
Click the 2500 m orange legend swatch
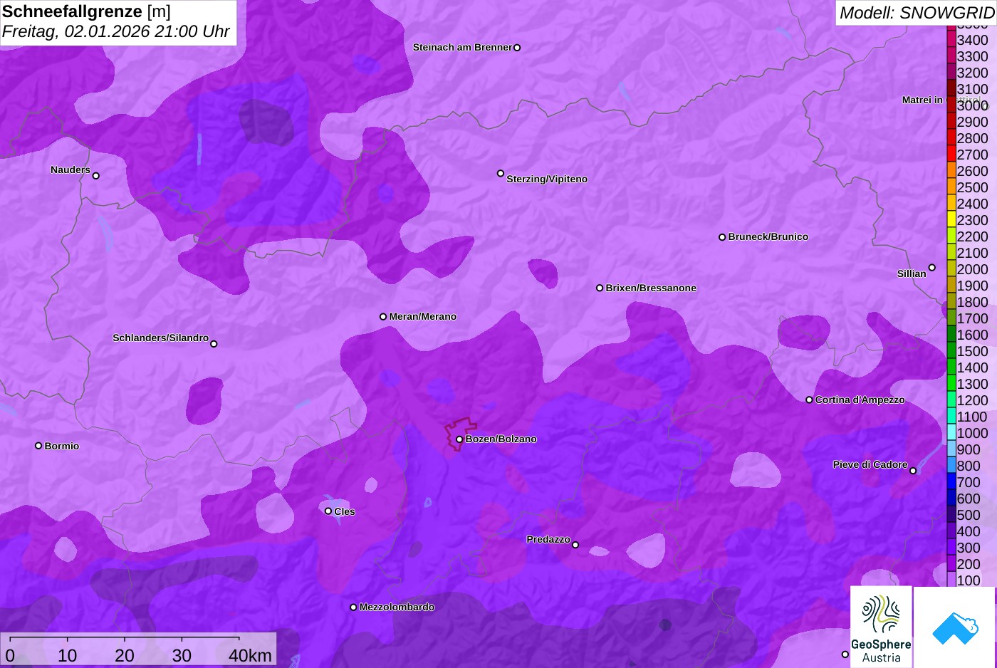point(951,187)
